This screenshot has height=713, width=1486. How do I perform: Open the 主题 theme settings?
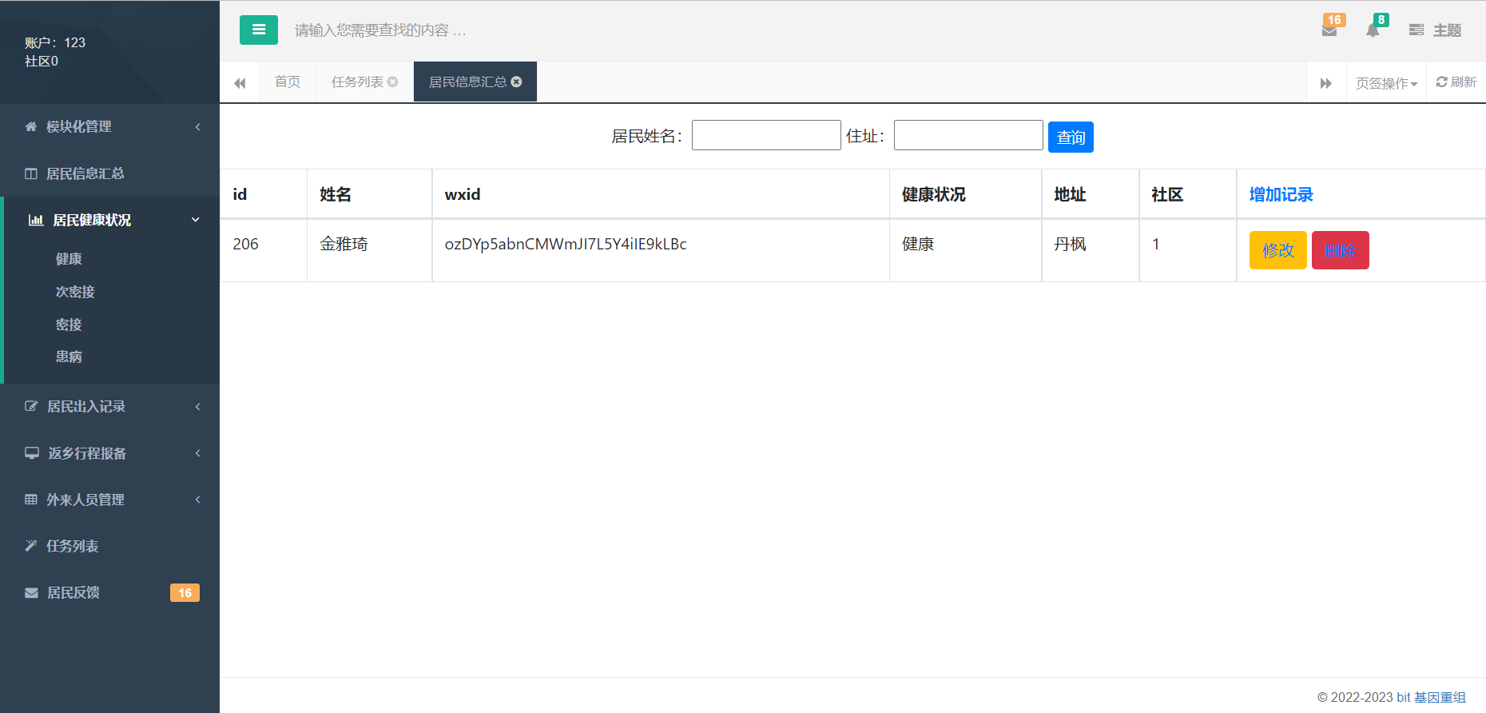(x=1435, y=30)
